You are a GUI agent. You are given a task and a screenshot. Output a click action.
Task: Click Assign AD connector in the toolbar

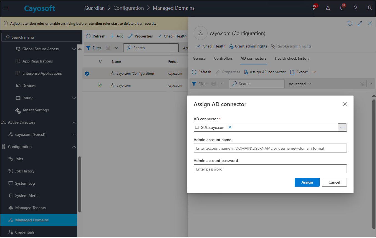(265, 72)
